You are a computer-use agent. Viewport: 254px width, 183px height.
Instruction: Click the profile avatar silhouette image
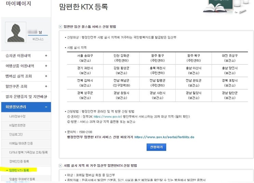[16, 32]
